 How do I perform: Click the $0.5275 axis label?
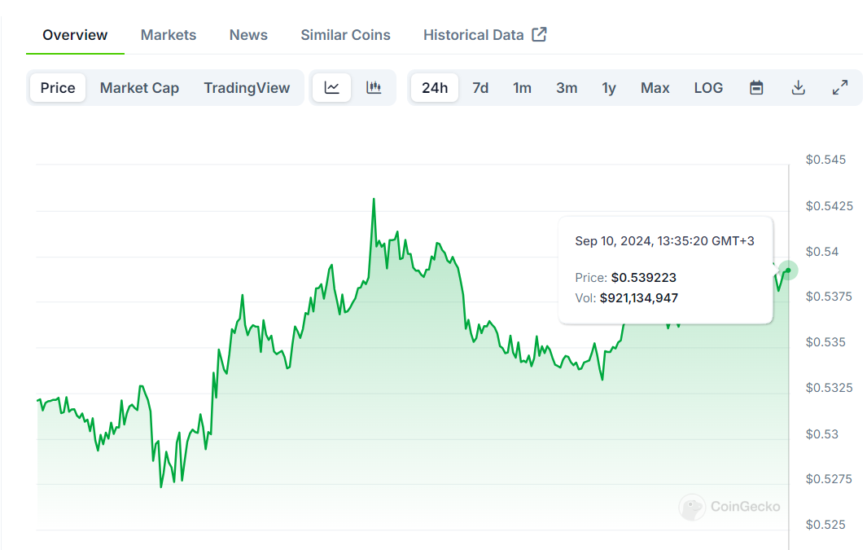[829, 478]
